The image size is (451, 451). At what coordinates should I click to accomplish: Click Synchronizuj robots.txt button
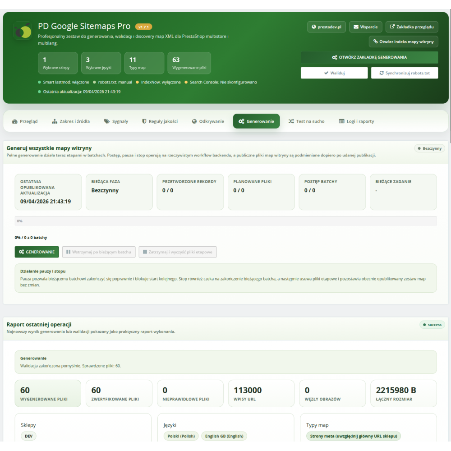click(405, 73)
